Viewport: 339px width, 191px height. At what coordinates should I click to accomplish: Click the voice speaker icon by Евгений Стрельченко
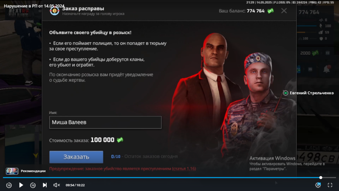pos(286,93)
